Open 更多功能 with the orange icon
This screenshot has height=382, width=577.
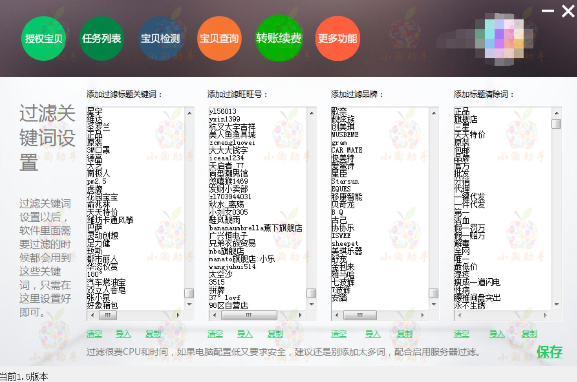pyautogui.click(x=338, y=38)
